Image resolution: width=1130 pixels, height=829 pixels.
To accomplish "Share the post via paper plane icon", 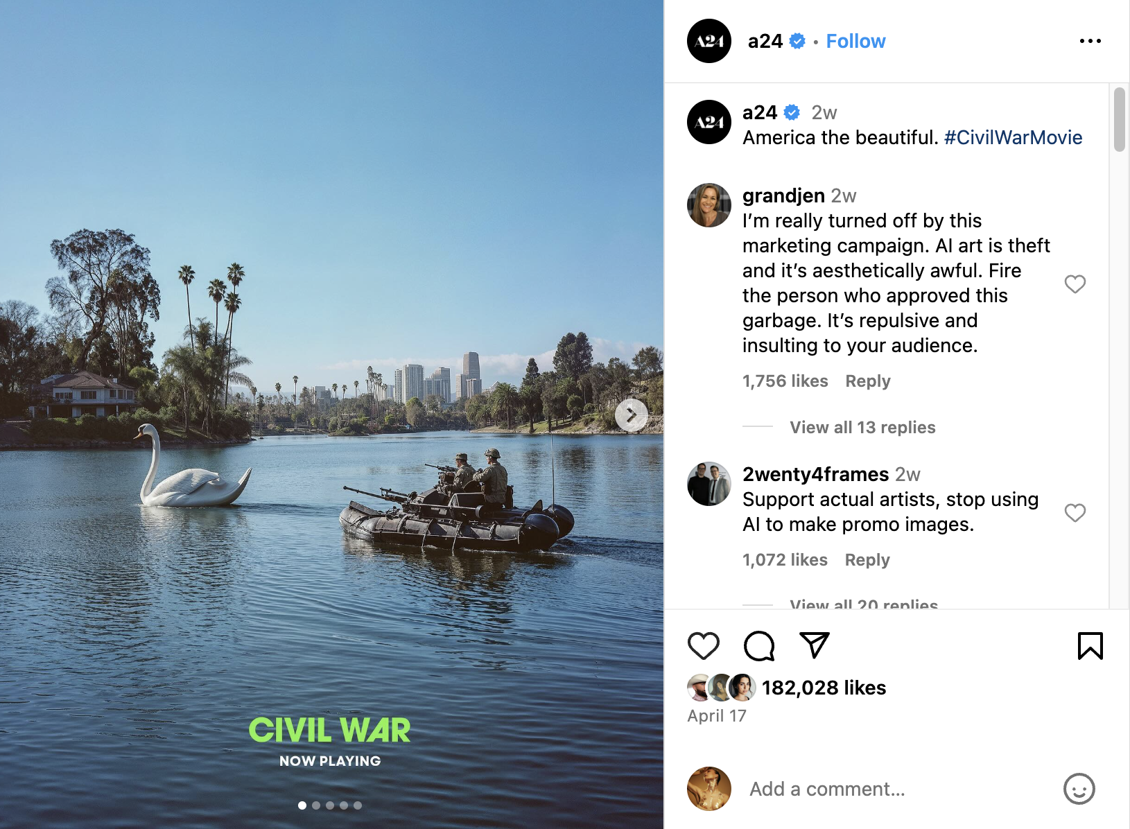I will point(815,645).
